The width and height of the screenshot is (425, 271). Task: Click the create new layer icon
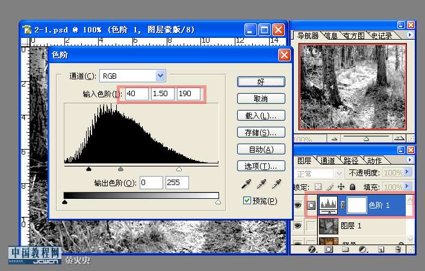[x=381, y=249]
